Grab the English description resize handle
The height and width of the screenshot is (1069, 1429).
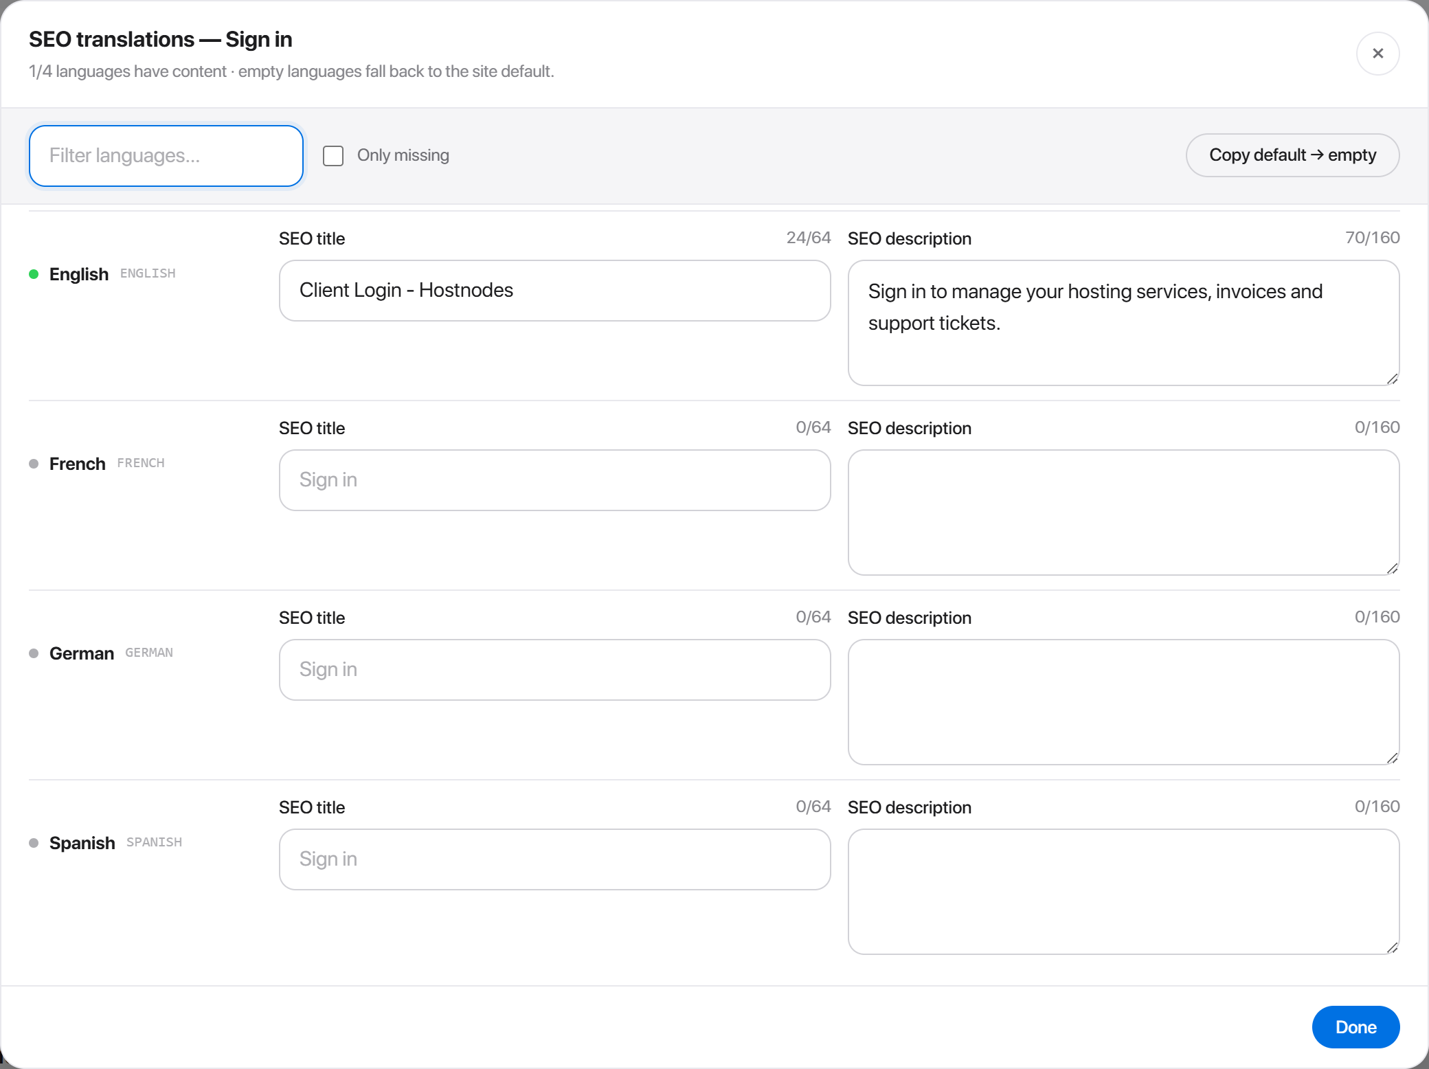pyautogui.click(x=1392, y=379)
